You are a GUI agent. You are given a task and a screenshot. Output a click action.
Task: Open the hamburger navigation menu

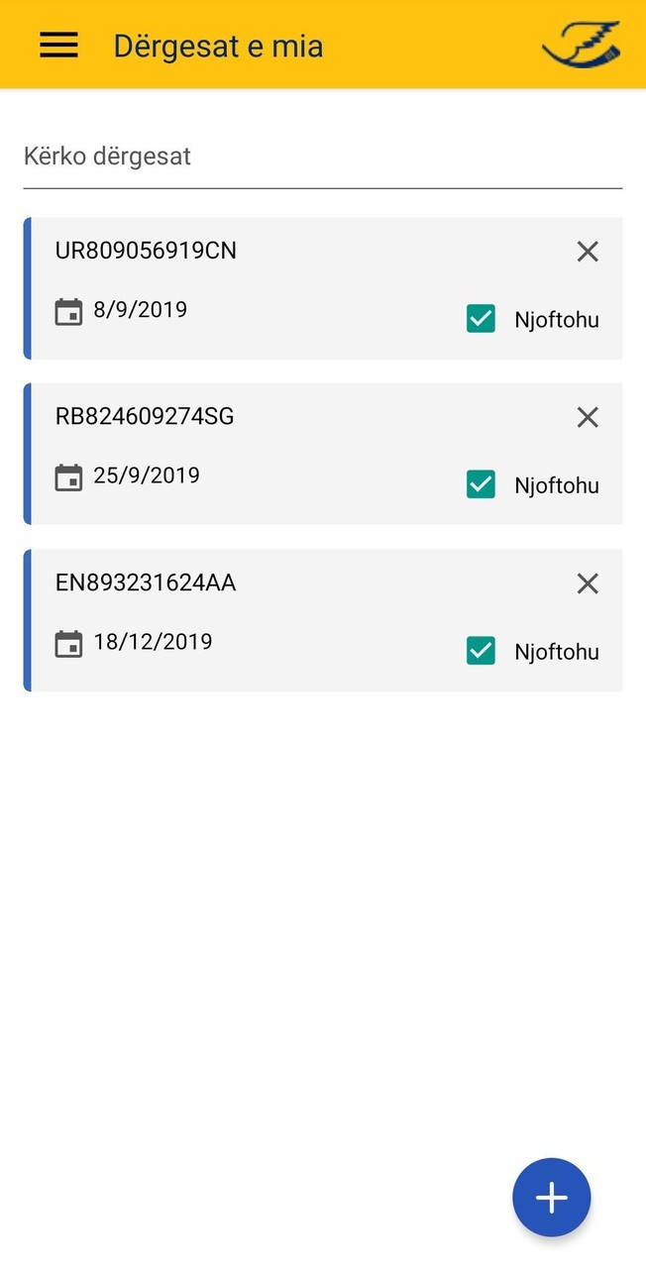tap(58, 45)
